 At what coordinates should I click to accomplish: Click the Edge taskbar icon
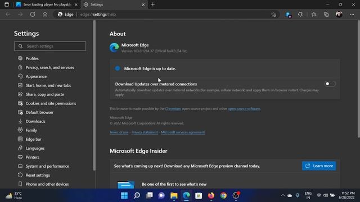pyautogui.click(x=186, y=196)
